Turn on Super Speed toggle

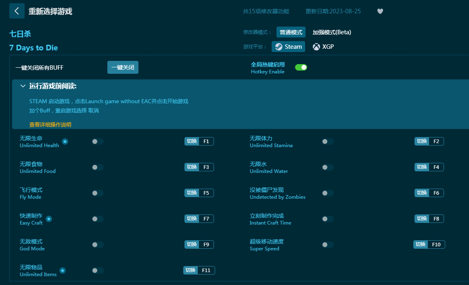pos(327,245)
